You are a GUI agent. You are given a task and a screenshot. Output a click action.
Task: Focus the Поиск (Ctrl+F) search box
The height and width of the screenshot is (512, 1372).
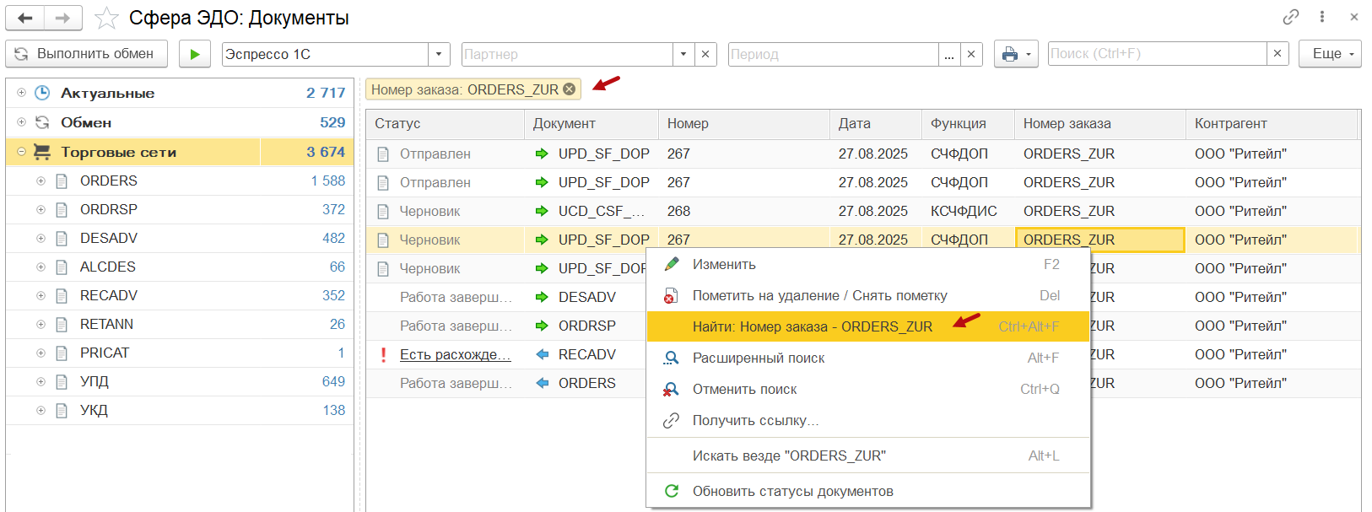pos(1158,54)
